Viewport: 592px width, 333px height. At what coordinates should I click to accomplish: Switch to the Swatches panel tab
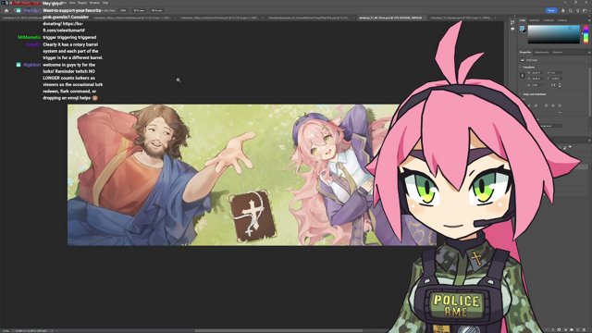[x=535, y=20]
